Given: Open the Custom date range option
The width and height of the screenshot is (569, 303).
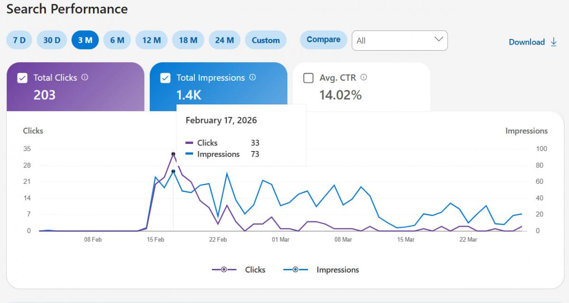Looking at the screenshot, I should click(x=266, y=40).
